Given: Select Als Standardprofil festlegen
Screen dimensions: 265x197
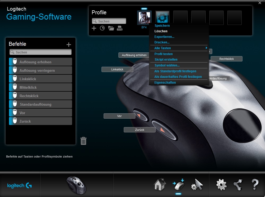Looking at the screenshot, I should [x=179, y=71].
